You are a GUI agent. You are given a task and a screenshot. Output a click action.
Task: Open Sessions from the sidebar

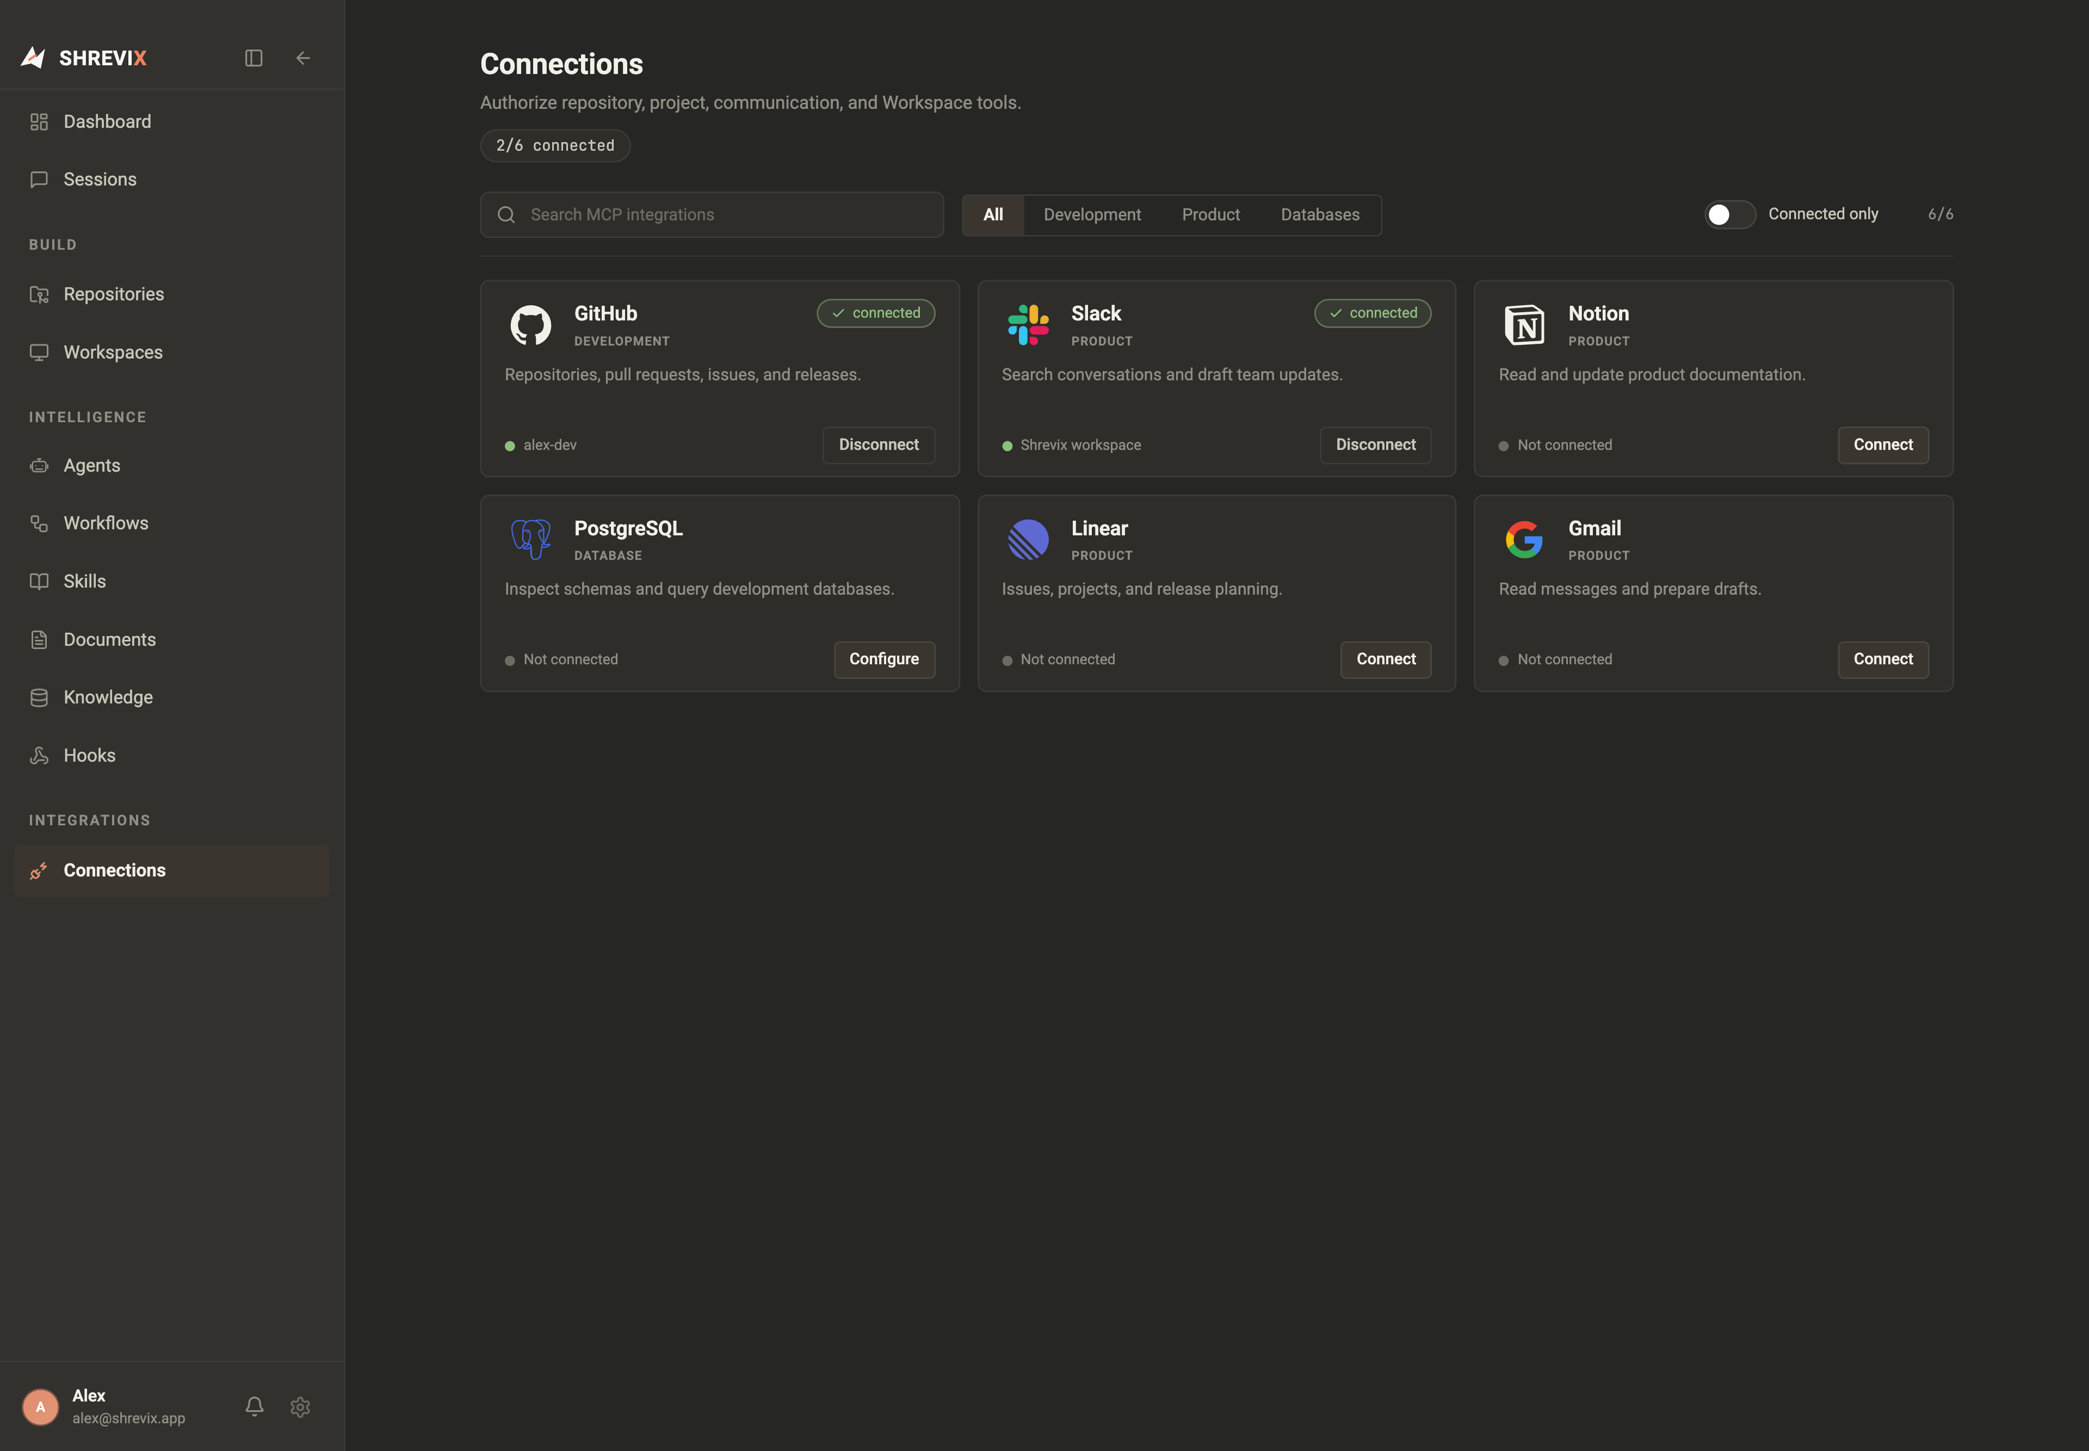coord(172,180)
